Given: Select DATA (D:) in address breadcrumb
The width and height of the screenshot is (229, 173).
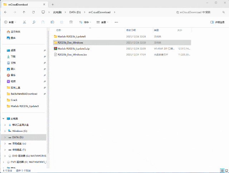Looking at the screenshot, I should pos(75,12).
